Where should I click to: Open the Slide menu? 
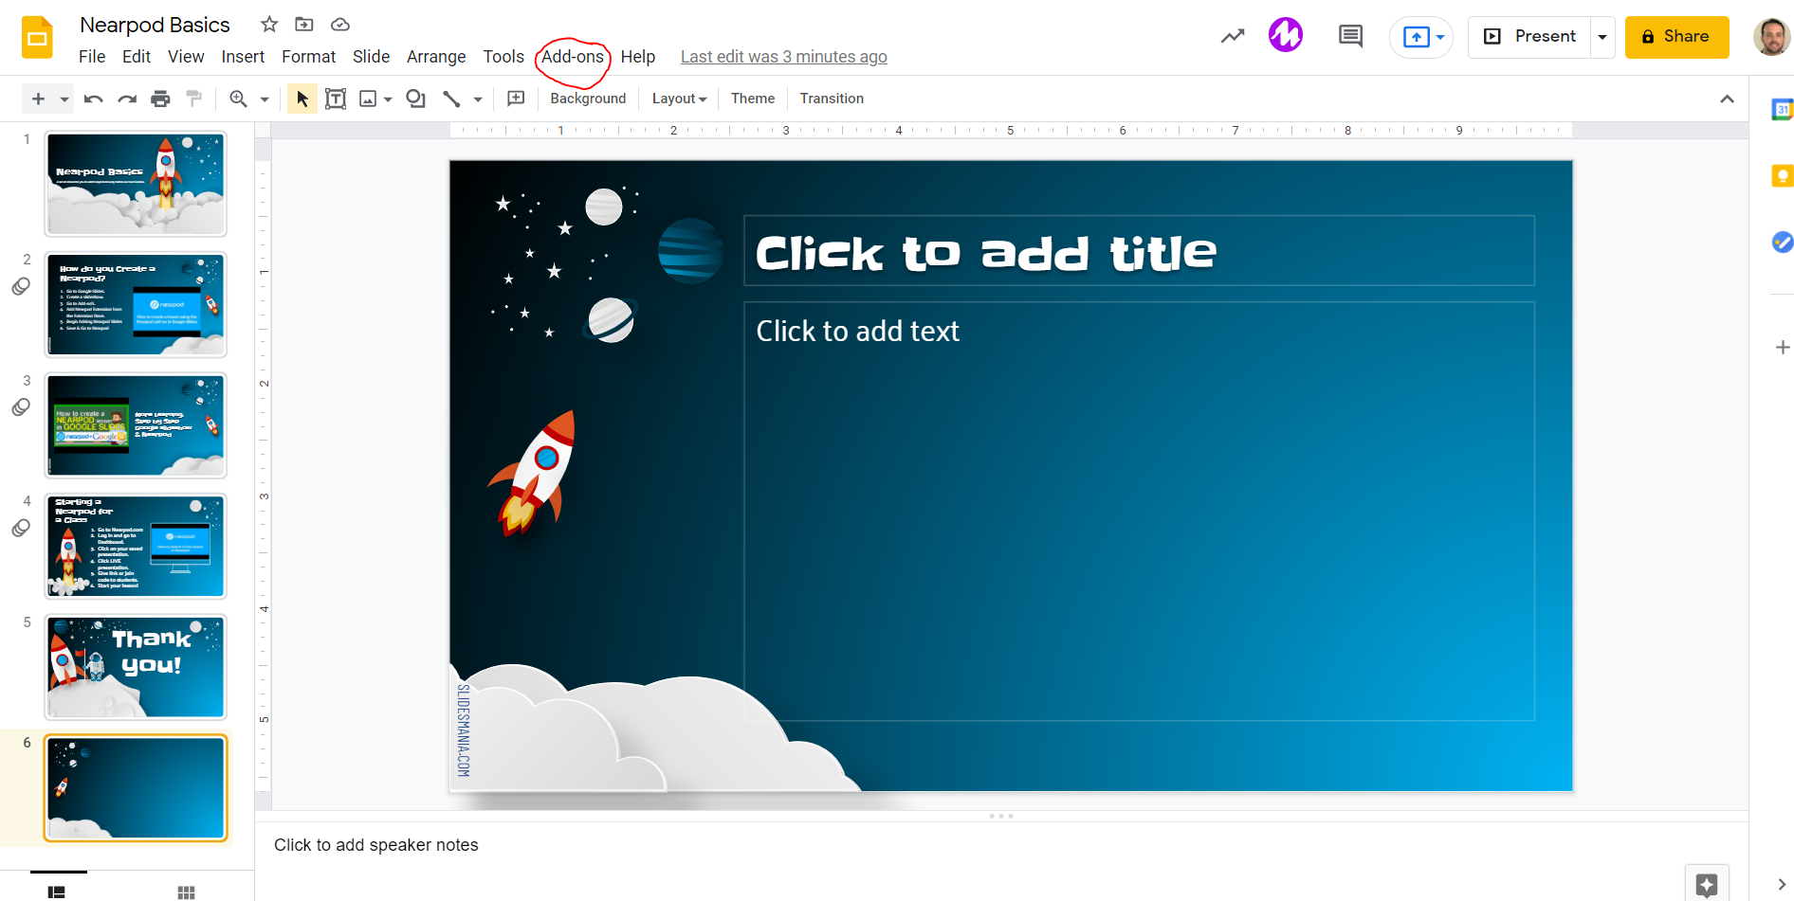371,57
